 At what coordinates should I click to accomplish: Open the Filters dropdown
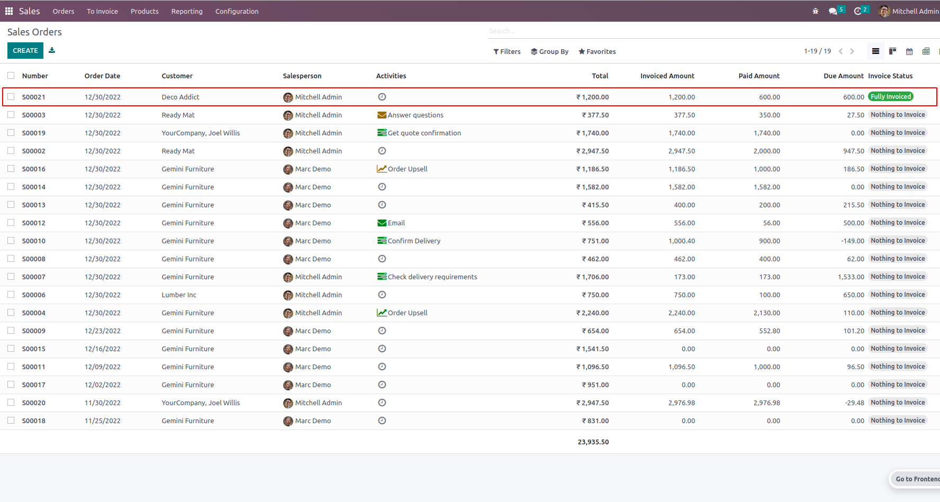pyautogui.click(x=507, y=51)
